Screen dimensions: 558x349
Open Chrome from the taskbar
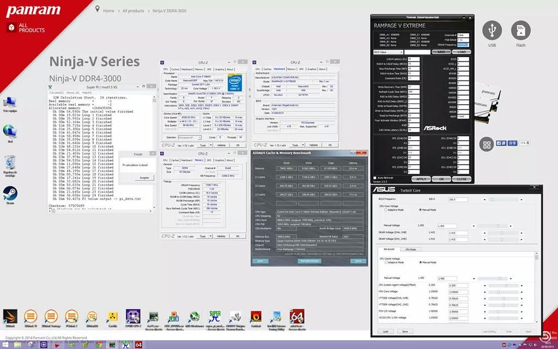pos(99,345)
